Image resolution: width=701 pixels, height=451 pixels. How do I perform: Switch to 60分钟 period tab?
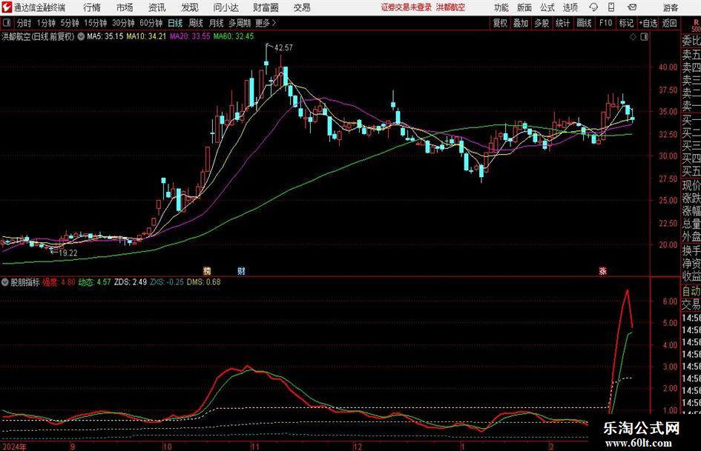151,23
